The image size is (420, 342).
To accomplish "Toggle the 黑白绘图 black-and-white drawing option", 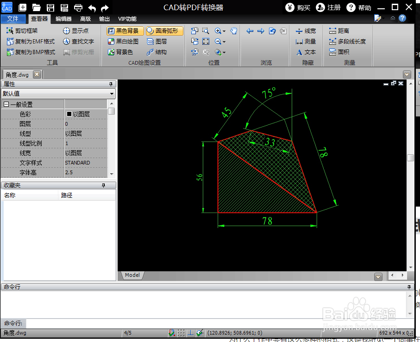I will pos(123,42).
